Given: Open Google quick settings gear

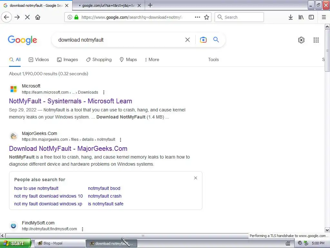Looking at the screenshot, I should [301, 40].
